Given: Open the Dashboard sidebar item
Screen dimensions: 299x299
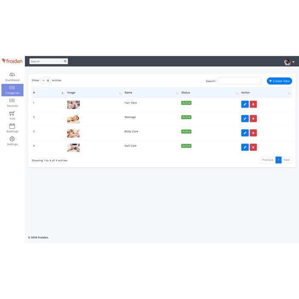Looking at the screenshot, I should coord(12,77).
